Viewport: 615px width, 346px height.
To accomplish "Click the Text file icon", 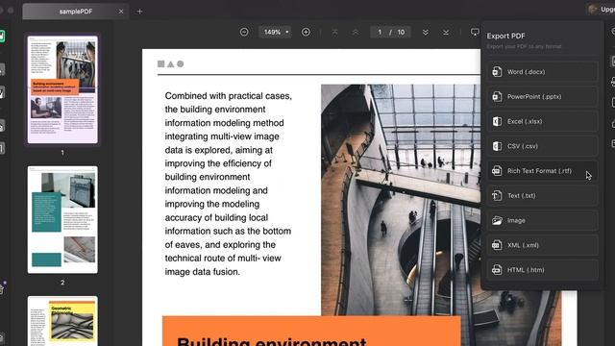I will (497, 195).
